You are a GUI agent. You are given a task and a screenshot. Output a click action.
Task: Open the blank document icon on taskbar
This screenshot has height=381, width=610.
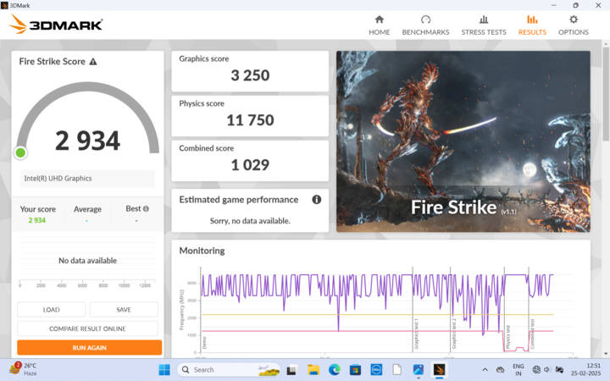pos(396,370)
